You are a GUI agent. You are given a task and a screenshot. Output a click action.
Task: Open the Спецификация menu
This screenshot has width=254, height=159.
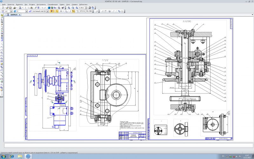point(53,4)
